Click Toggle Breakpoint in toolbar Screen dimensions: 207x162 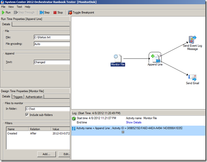coord(81,13)
